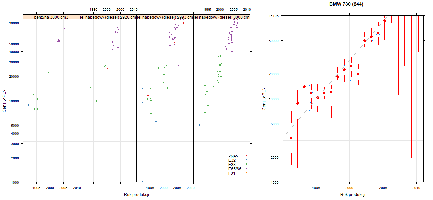This screenshot has height=200, width=433.
Task: Click the "F01" legend label
Action: click(232, 173)
